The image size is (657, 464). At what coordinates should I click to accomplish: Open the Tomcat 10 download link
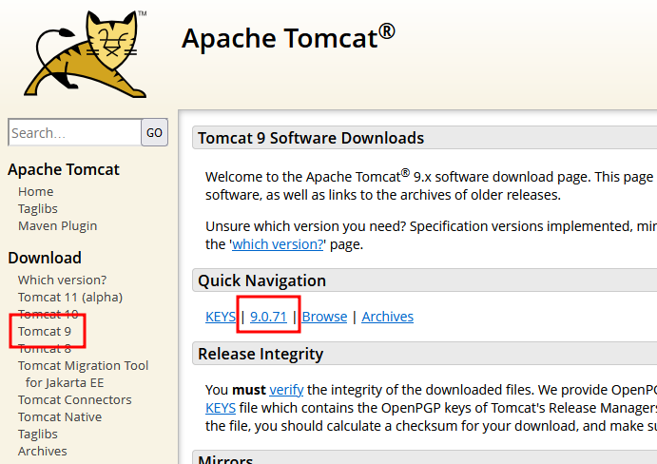pyautogui.click(x=48, y=314)
